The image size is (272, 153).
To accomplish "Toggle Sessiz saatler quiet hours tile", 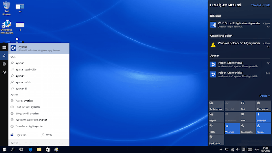I will [x=248, y=128].
